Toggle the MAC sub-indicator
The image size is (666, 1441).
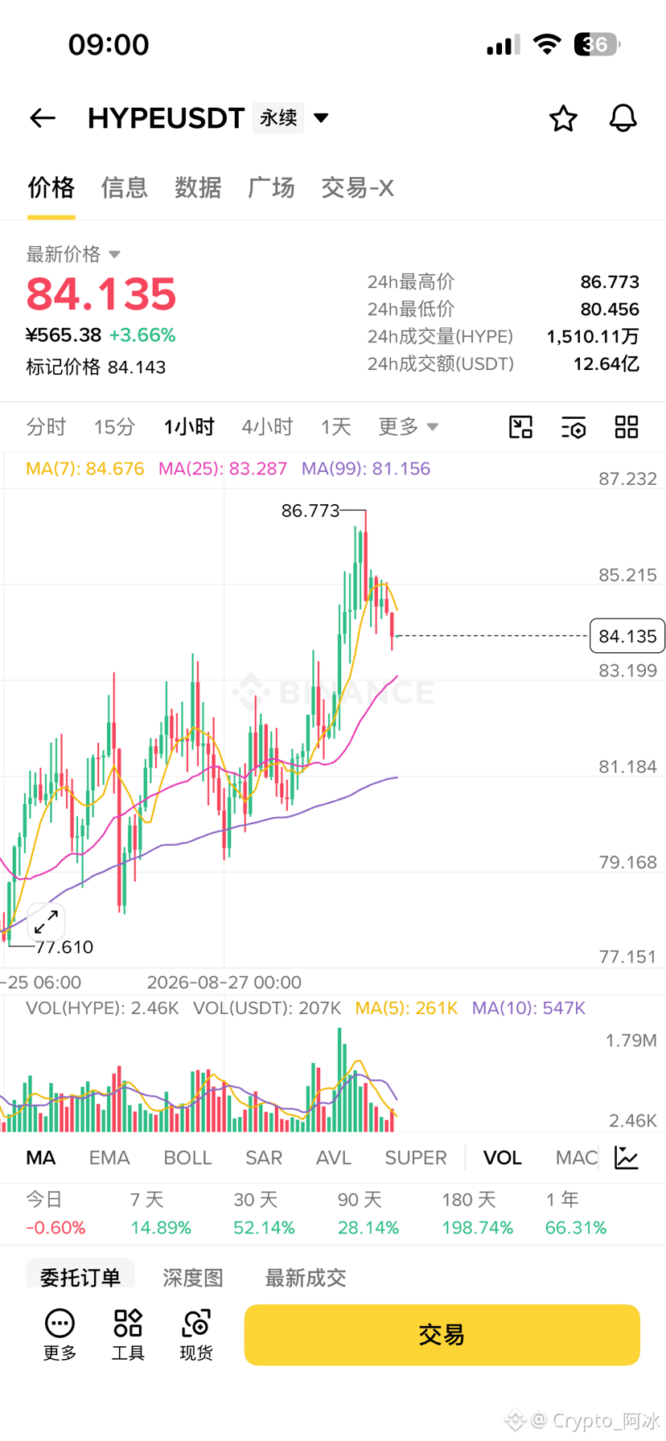point(577,1158)
